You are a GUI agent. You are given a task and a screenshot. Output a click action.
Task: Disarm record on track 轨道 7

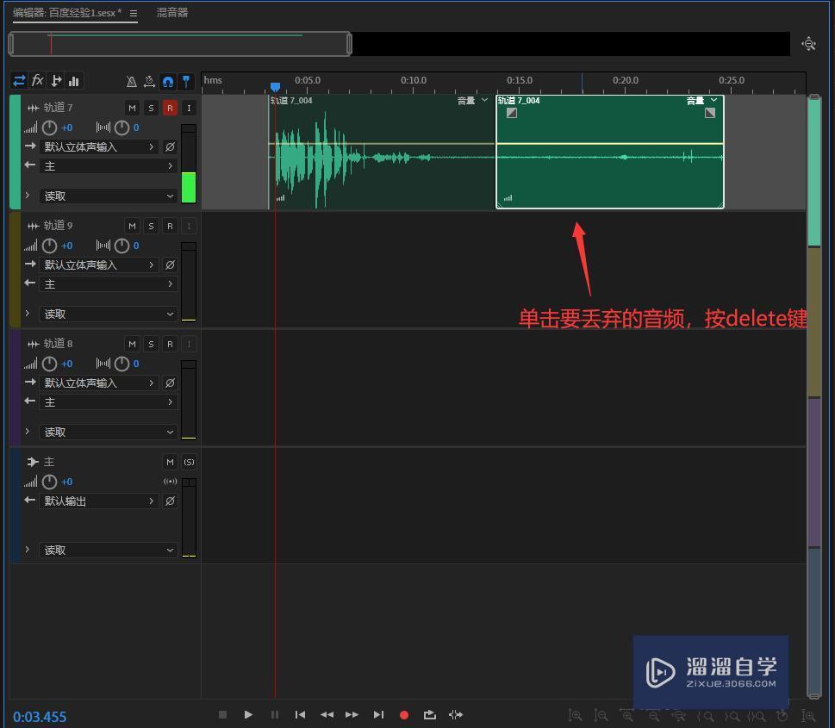pyautogui.click(x=170, y=108)
